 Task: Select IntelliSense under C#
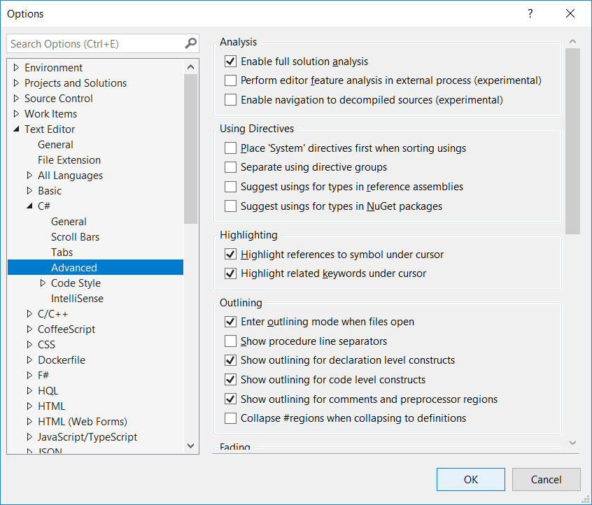point(77,299)
